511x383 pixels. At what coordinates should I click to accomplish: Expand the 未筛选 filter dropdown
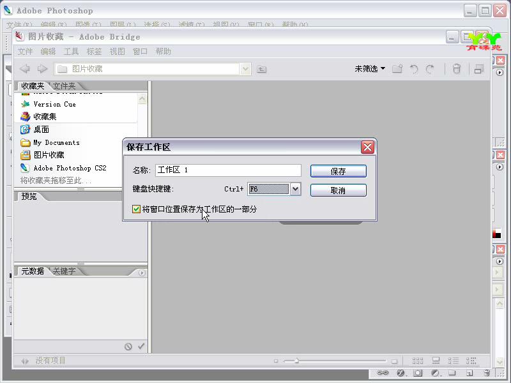click(370, 69)
